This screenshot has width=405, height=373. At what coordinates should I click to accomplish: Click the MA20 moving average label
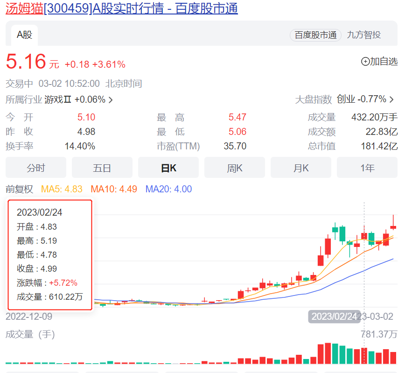(x=168, y=189)
